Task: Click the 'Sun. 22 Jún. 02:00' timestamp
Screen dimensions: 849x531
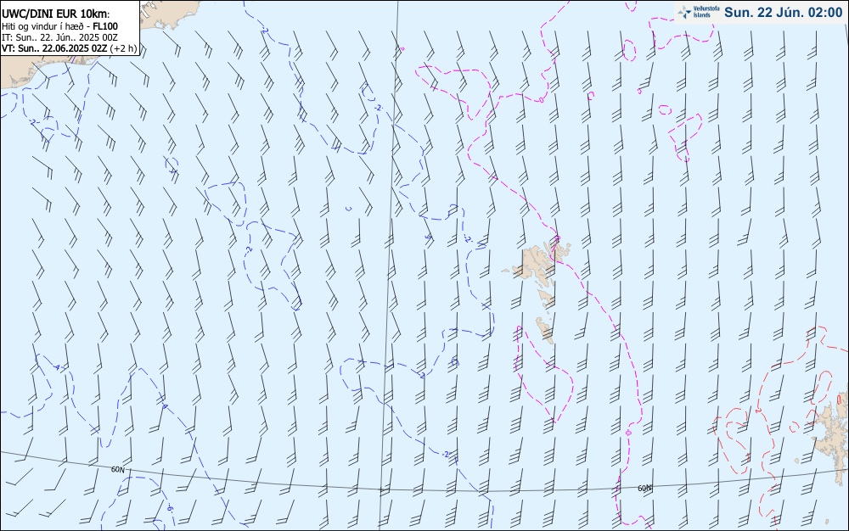Action: click(783, 13)
